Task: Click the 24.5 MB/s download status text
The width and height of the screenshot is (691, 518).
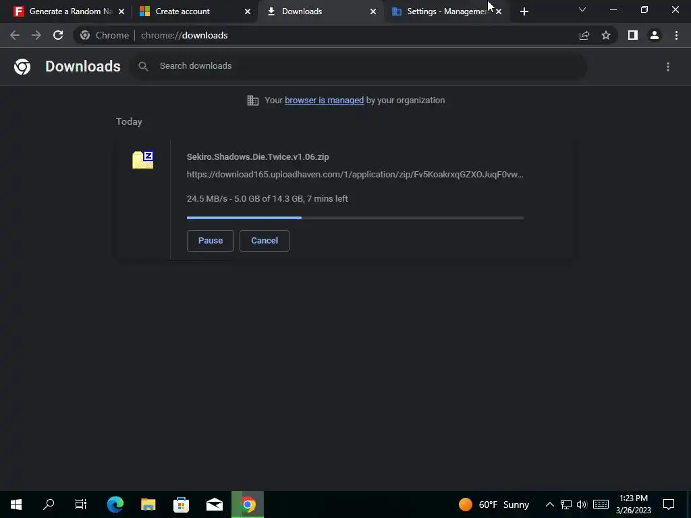Action: click(x=267, y=199)
